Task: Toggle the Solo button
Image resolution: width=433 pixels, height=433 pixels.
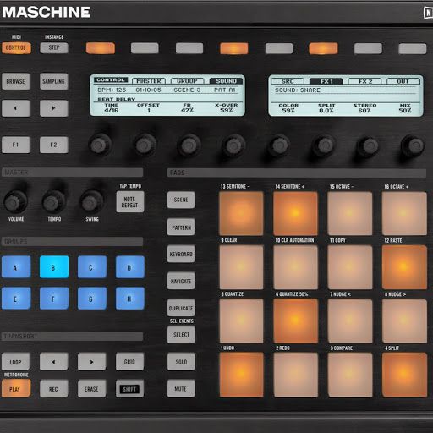Action: (x=181, y=361)
